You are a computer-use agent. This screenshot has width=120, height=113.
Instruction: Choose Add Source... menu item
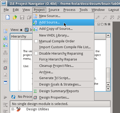pyautogui.click(x=63, y=22)
